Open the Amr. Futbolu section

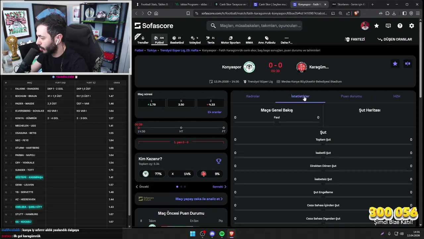pos(267,40)
